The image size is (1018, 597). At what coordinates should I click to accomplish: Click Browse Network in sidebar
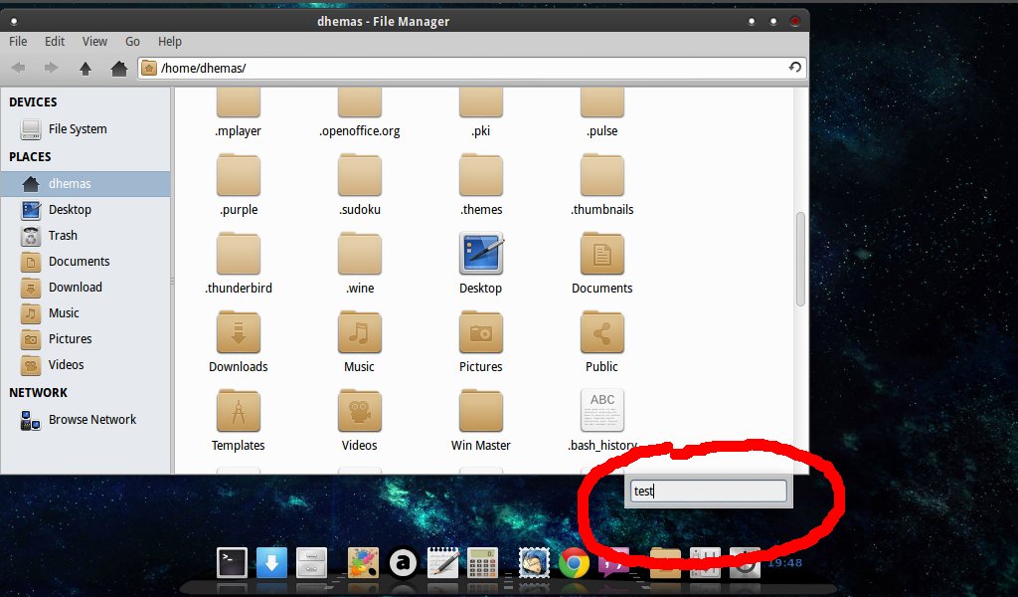pos(91,420)
